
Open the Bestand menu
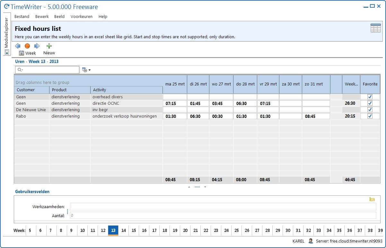(22, 16)
